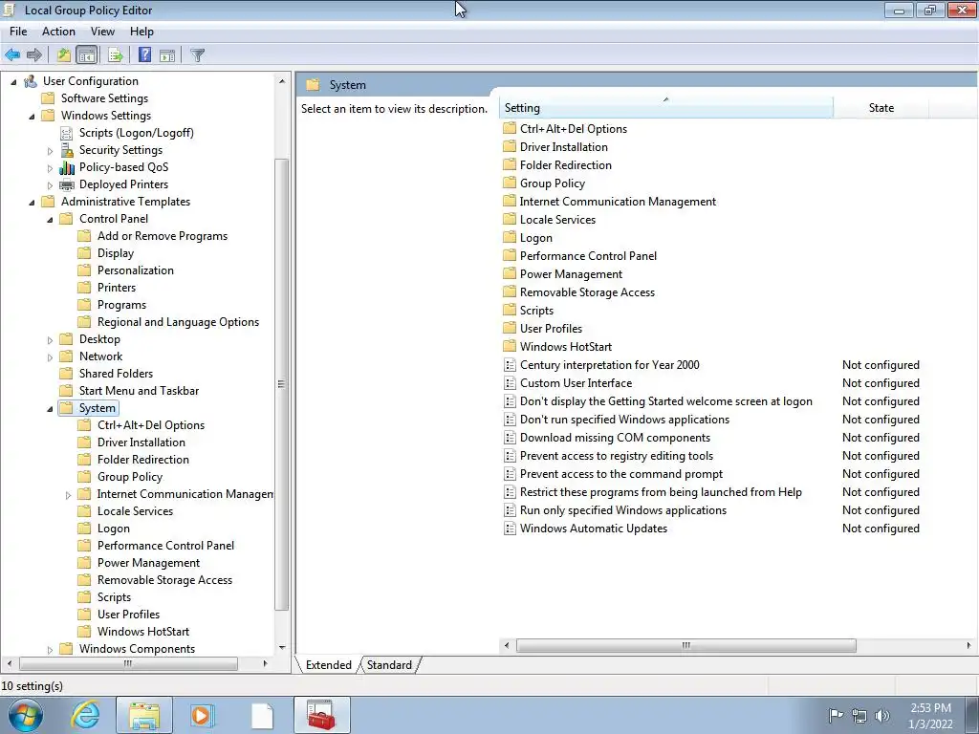Image resolution: width=979 pixels, height=734 pixels.
Task: Open the Windows Start orb
Action: 26,715
